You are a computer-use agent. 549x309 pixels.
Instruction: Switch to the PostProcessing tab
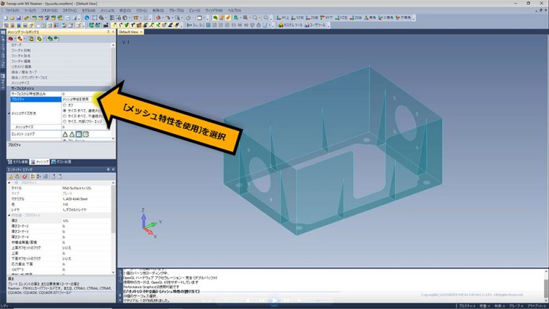61,162
